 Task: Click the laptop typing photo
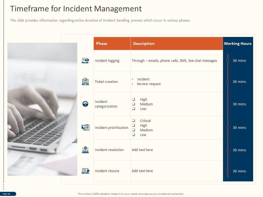pyautogui.click(x=42, y=109)
